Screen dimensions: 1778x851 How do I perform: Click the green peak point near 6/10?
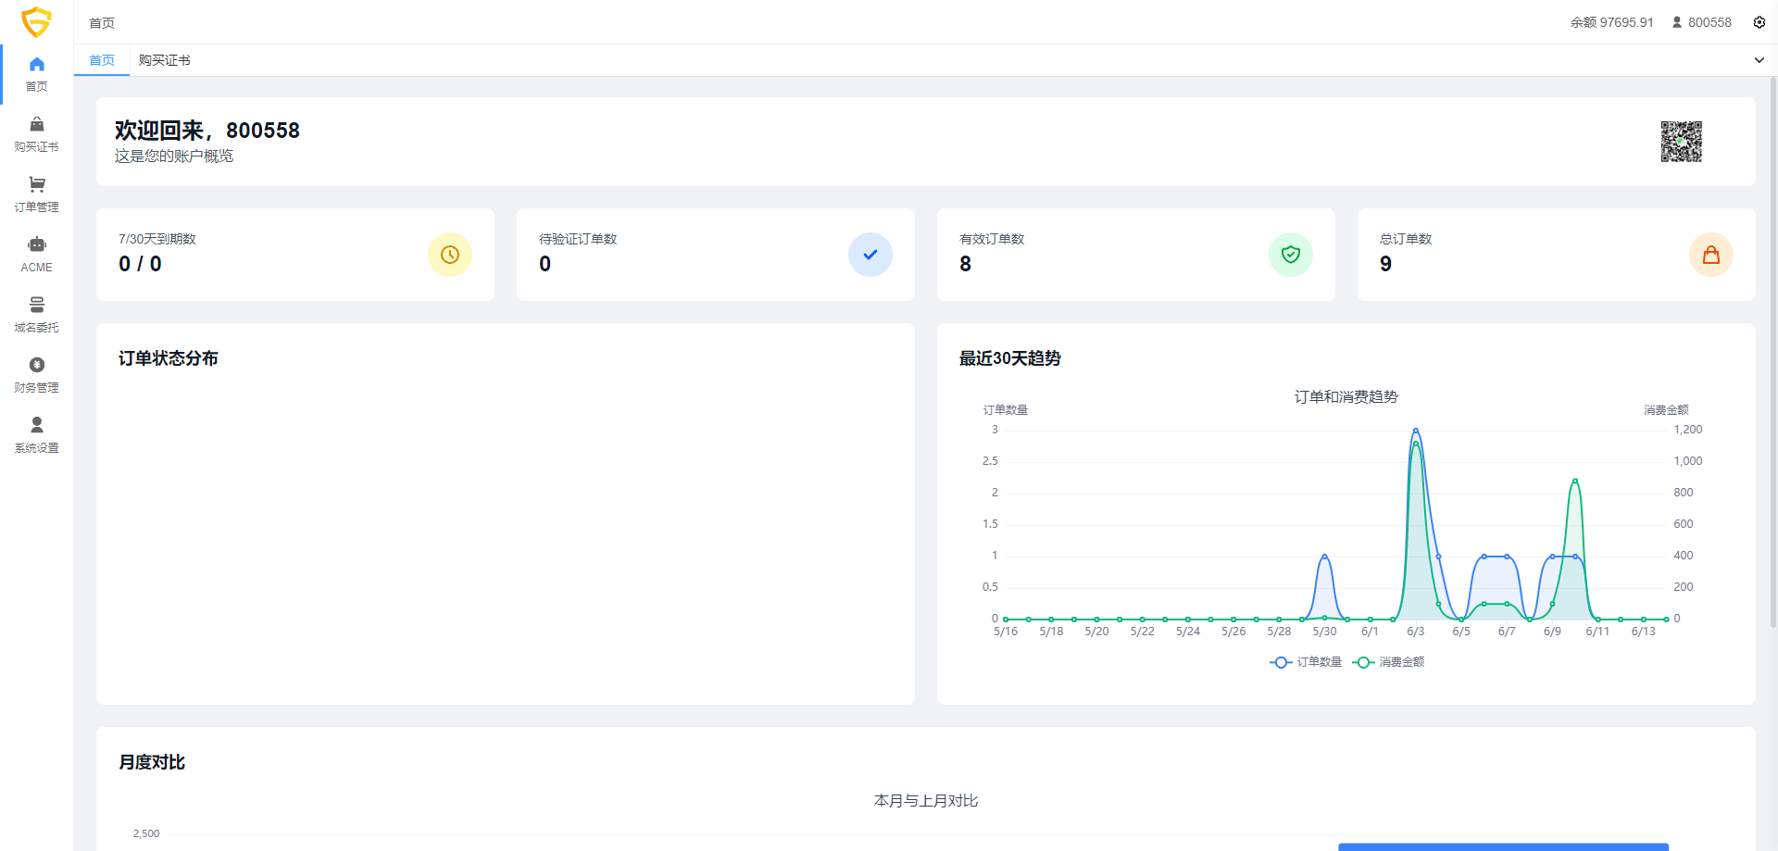[x=1575, y=481]
